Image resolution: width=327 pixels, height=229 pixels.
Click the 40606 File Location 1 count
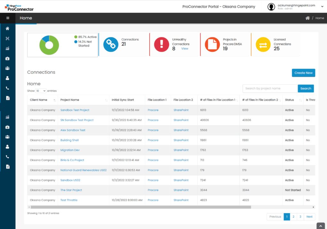coord(204,120)
